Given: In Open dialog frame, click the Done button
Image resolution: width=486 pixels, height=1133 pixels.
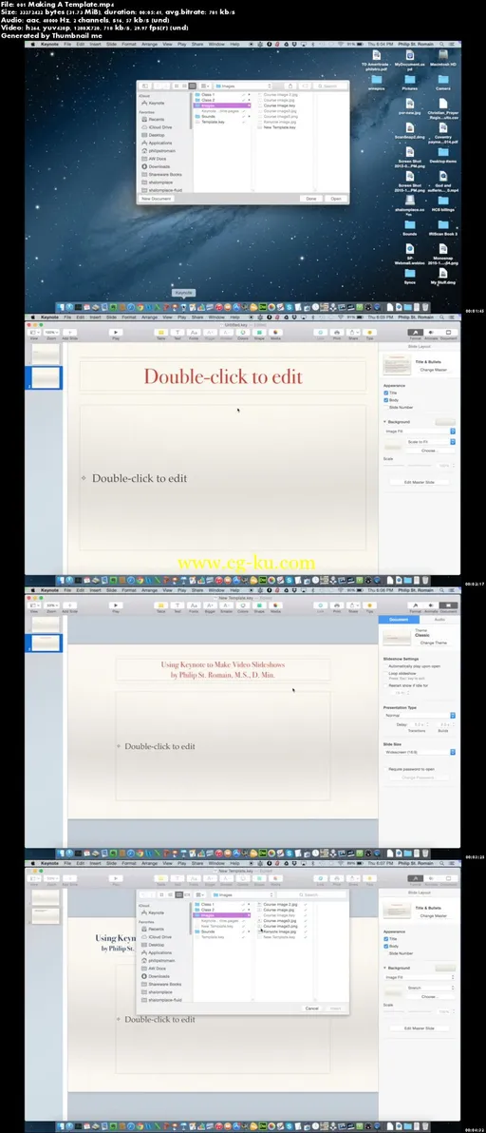Looking at the screenshot, I should pyautogui.click(x=310, y=198).
